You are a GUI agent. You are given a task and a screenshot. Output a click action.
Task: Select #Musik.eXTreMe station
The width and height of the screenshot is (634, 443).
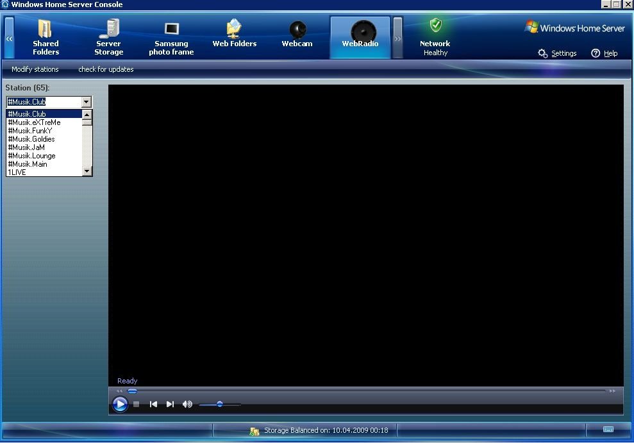44,122
